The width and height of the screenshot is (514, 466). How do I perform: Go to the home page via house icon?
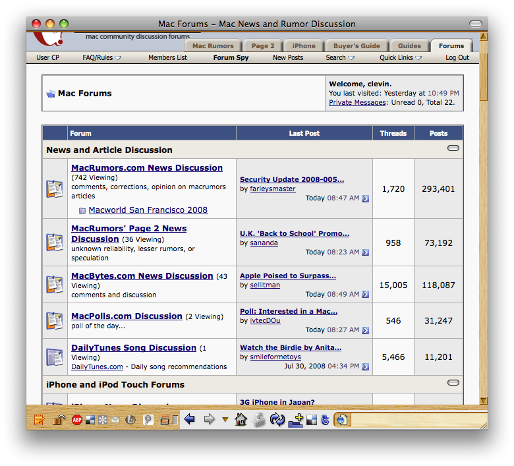click(x=241, y=419)
